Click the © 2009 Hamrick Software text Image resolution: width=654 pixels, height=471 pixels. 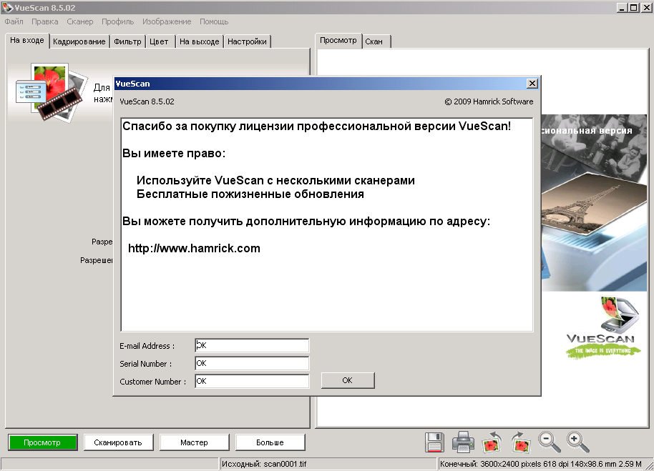489,101
